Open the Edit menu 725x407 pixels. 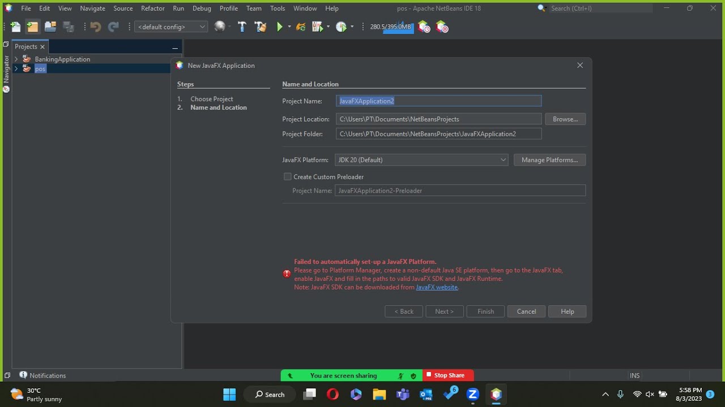tap(45, 8)
